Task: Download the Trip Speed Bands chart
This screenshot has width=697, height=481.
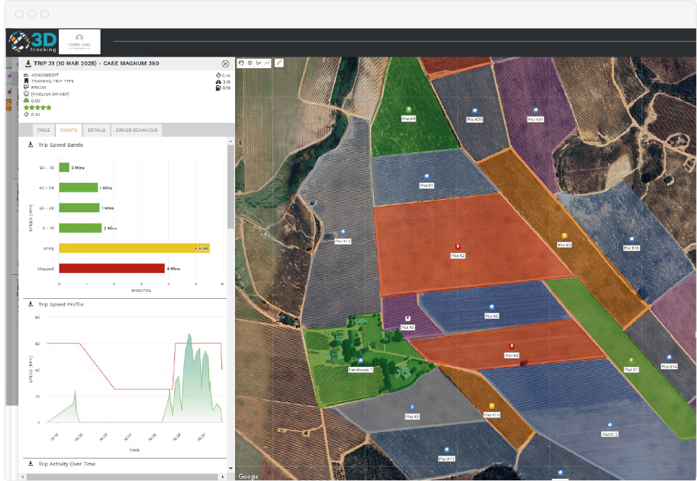Action: pos(30,145)
